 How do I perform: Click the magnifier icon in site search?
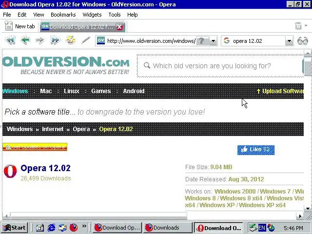tap(147, 65)
